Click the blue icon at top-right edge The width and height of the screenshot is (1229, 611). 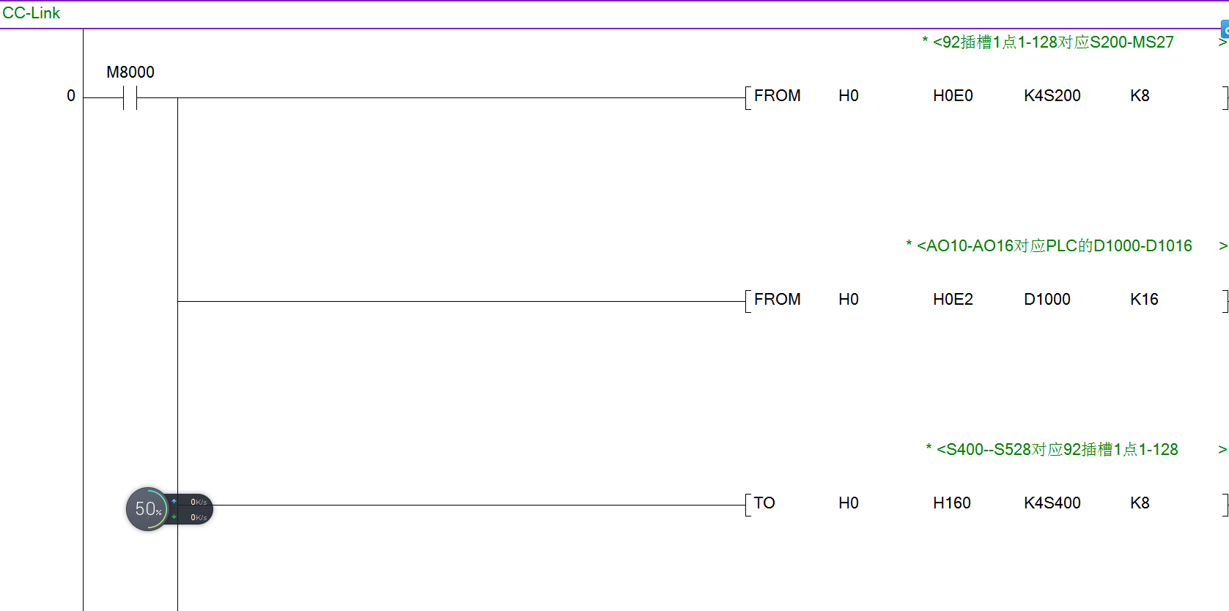[1225, 30]
